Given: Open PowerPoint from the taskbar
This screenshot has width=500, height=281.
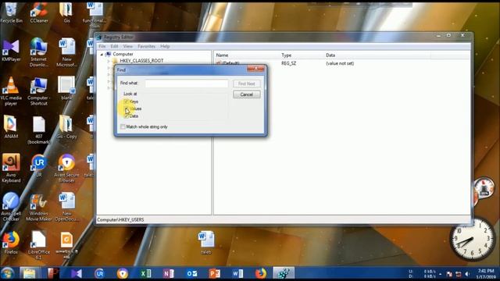Looking at the screenshot, I should click(x=215, y=274).
